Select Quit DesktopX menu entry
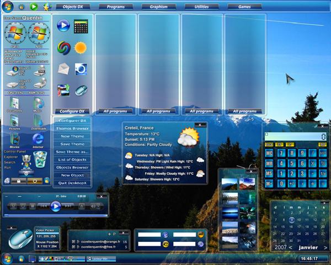This screenshot has width=331, height=265. point(72,183)
